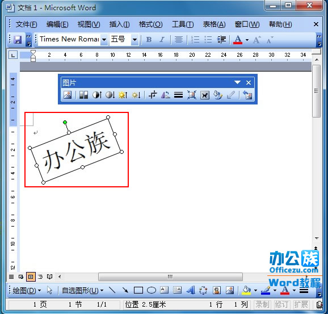Click the Less Contrast icon
The image size is (328, 314).
(110, 95)
